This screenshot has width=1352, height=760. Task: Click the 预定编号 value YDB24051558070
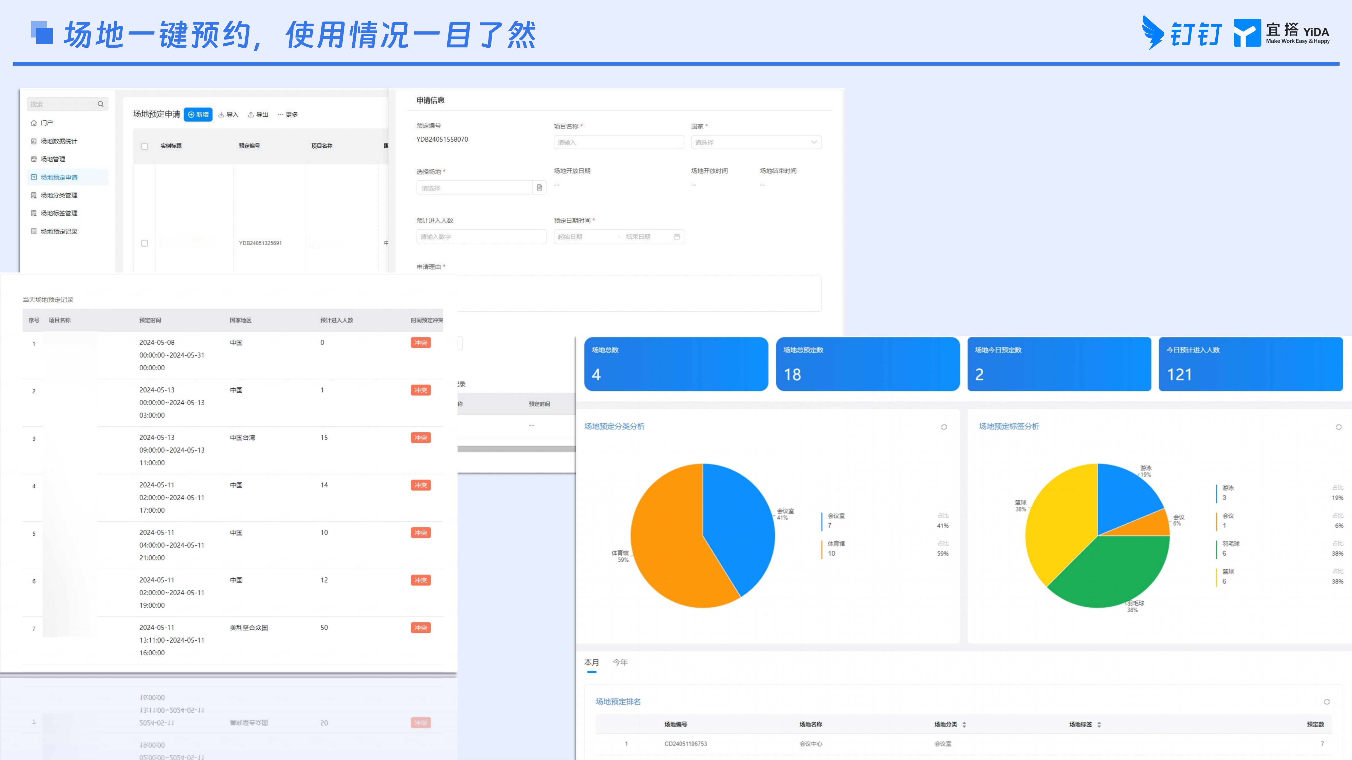[442, 140]
